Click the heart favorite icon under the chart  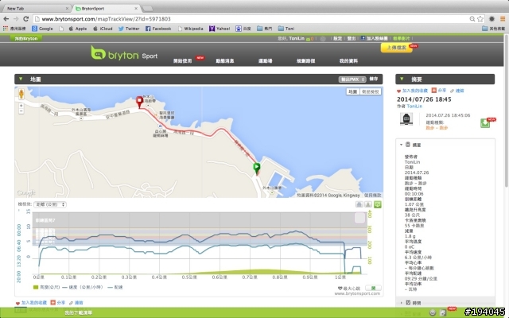click(x=17, y=303)
